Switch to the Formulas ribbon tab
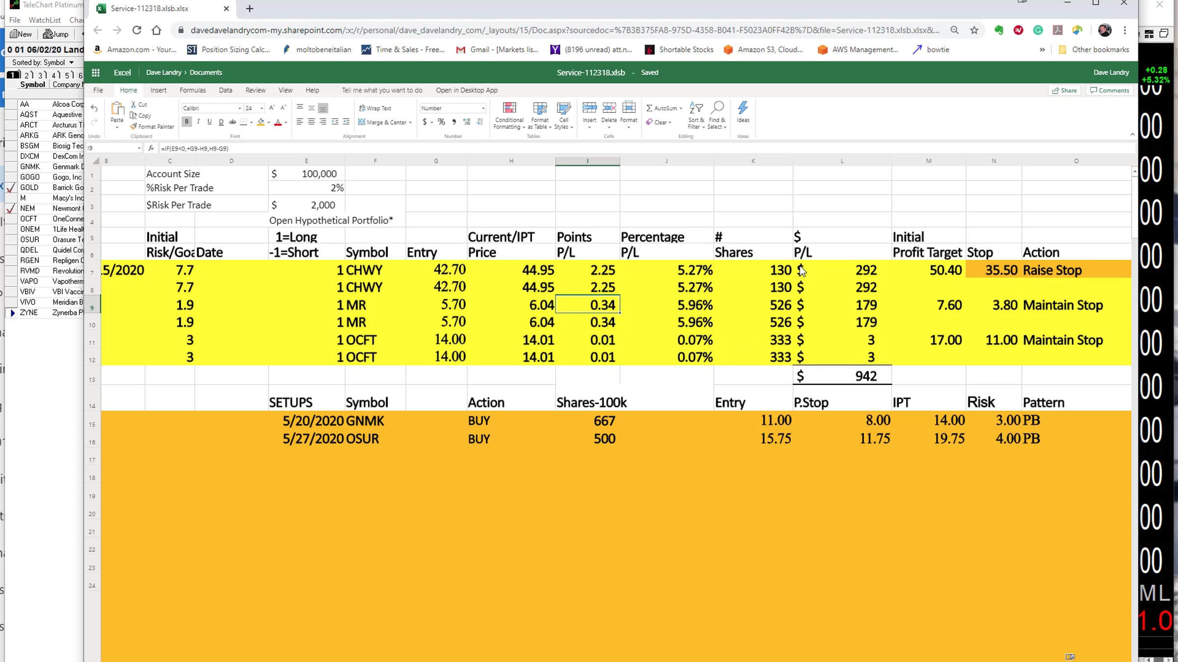Viewport: 1178px width, 662px height. coord(193,90)
